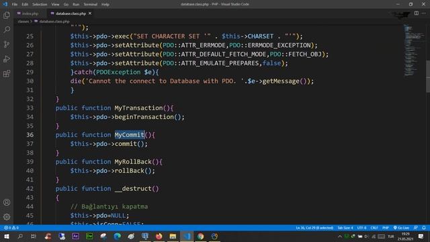Open the notifications bell in status bar
The image size is (430, 242).
(424, 228)
